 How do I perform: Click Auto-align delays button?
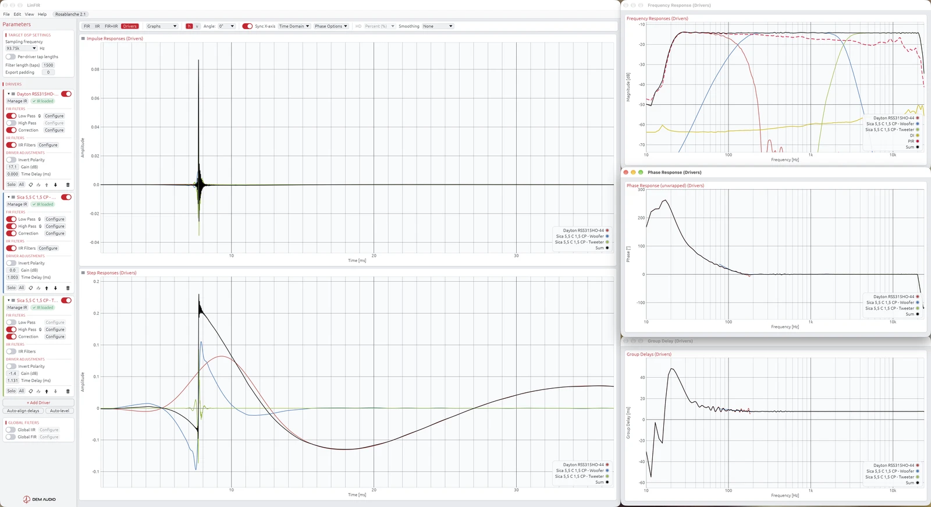tap(23, 411)
